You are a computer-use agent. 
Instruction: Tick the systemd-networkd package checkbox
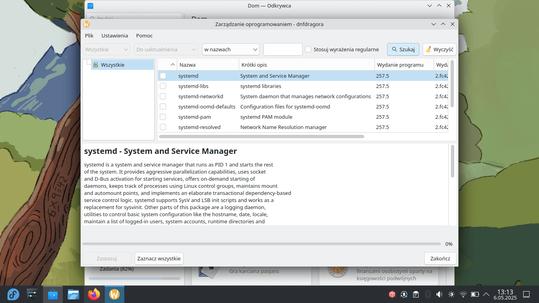(x=163, y=96)
